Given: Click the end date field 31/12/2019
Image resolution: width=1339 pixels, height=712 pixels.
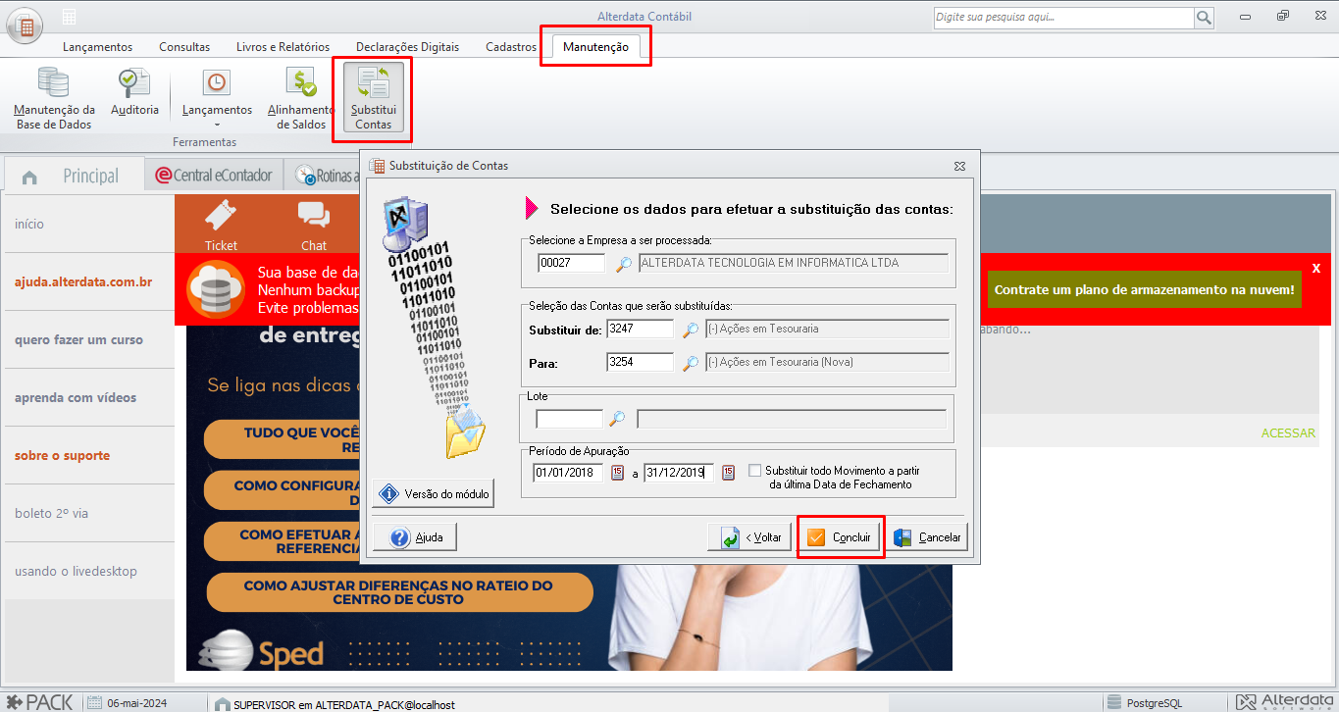Looking at the screenshot, I should click(679, 473).
